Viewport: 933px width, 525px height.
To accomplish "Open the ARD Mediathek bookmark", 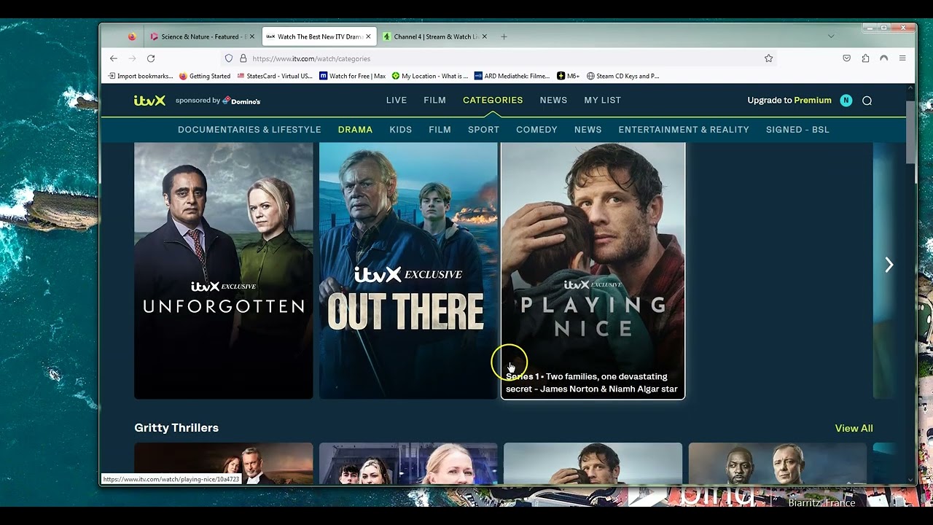I will pyautogui.click(x=512, y=76).
